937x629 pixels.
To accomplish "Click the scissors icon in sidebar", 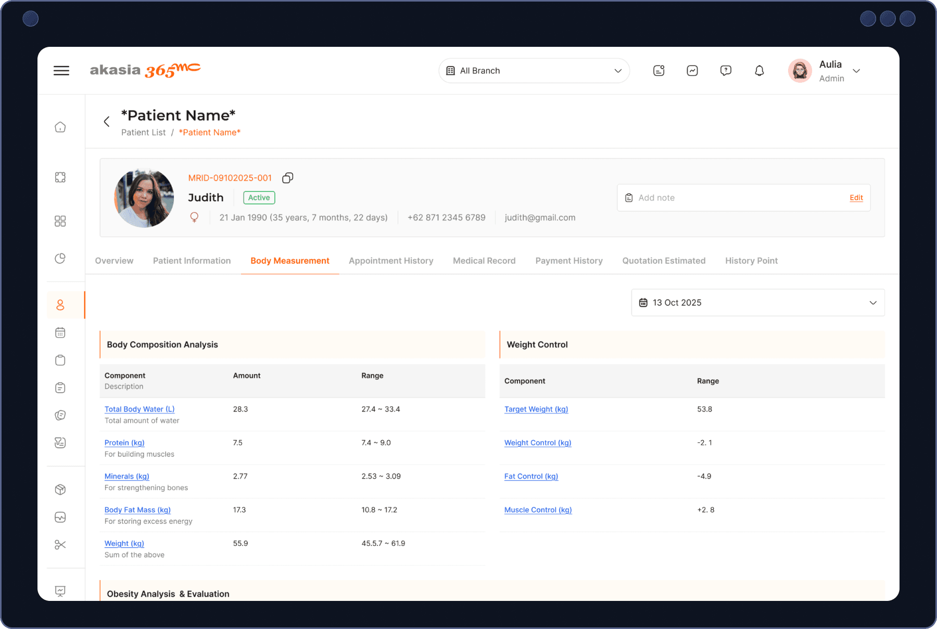I will coord(60,545).
